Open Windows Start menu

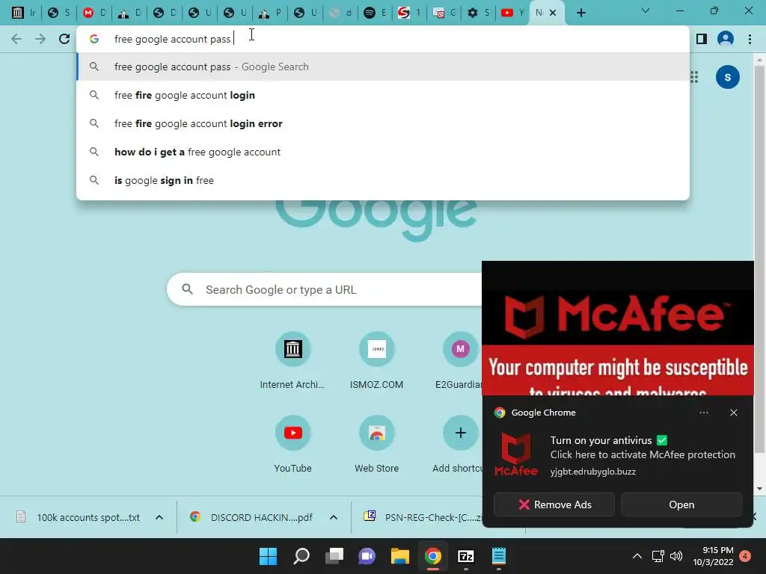[x=268, y=556]
